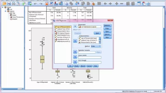Click the Independent(s) list scroll-down arrow
This screenshot has width=166, height=93.
pos(100,43)
